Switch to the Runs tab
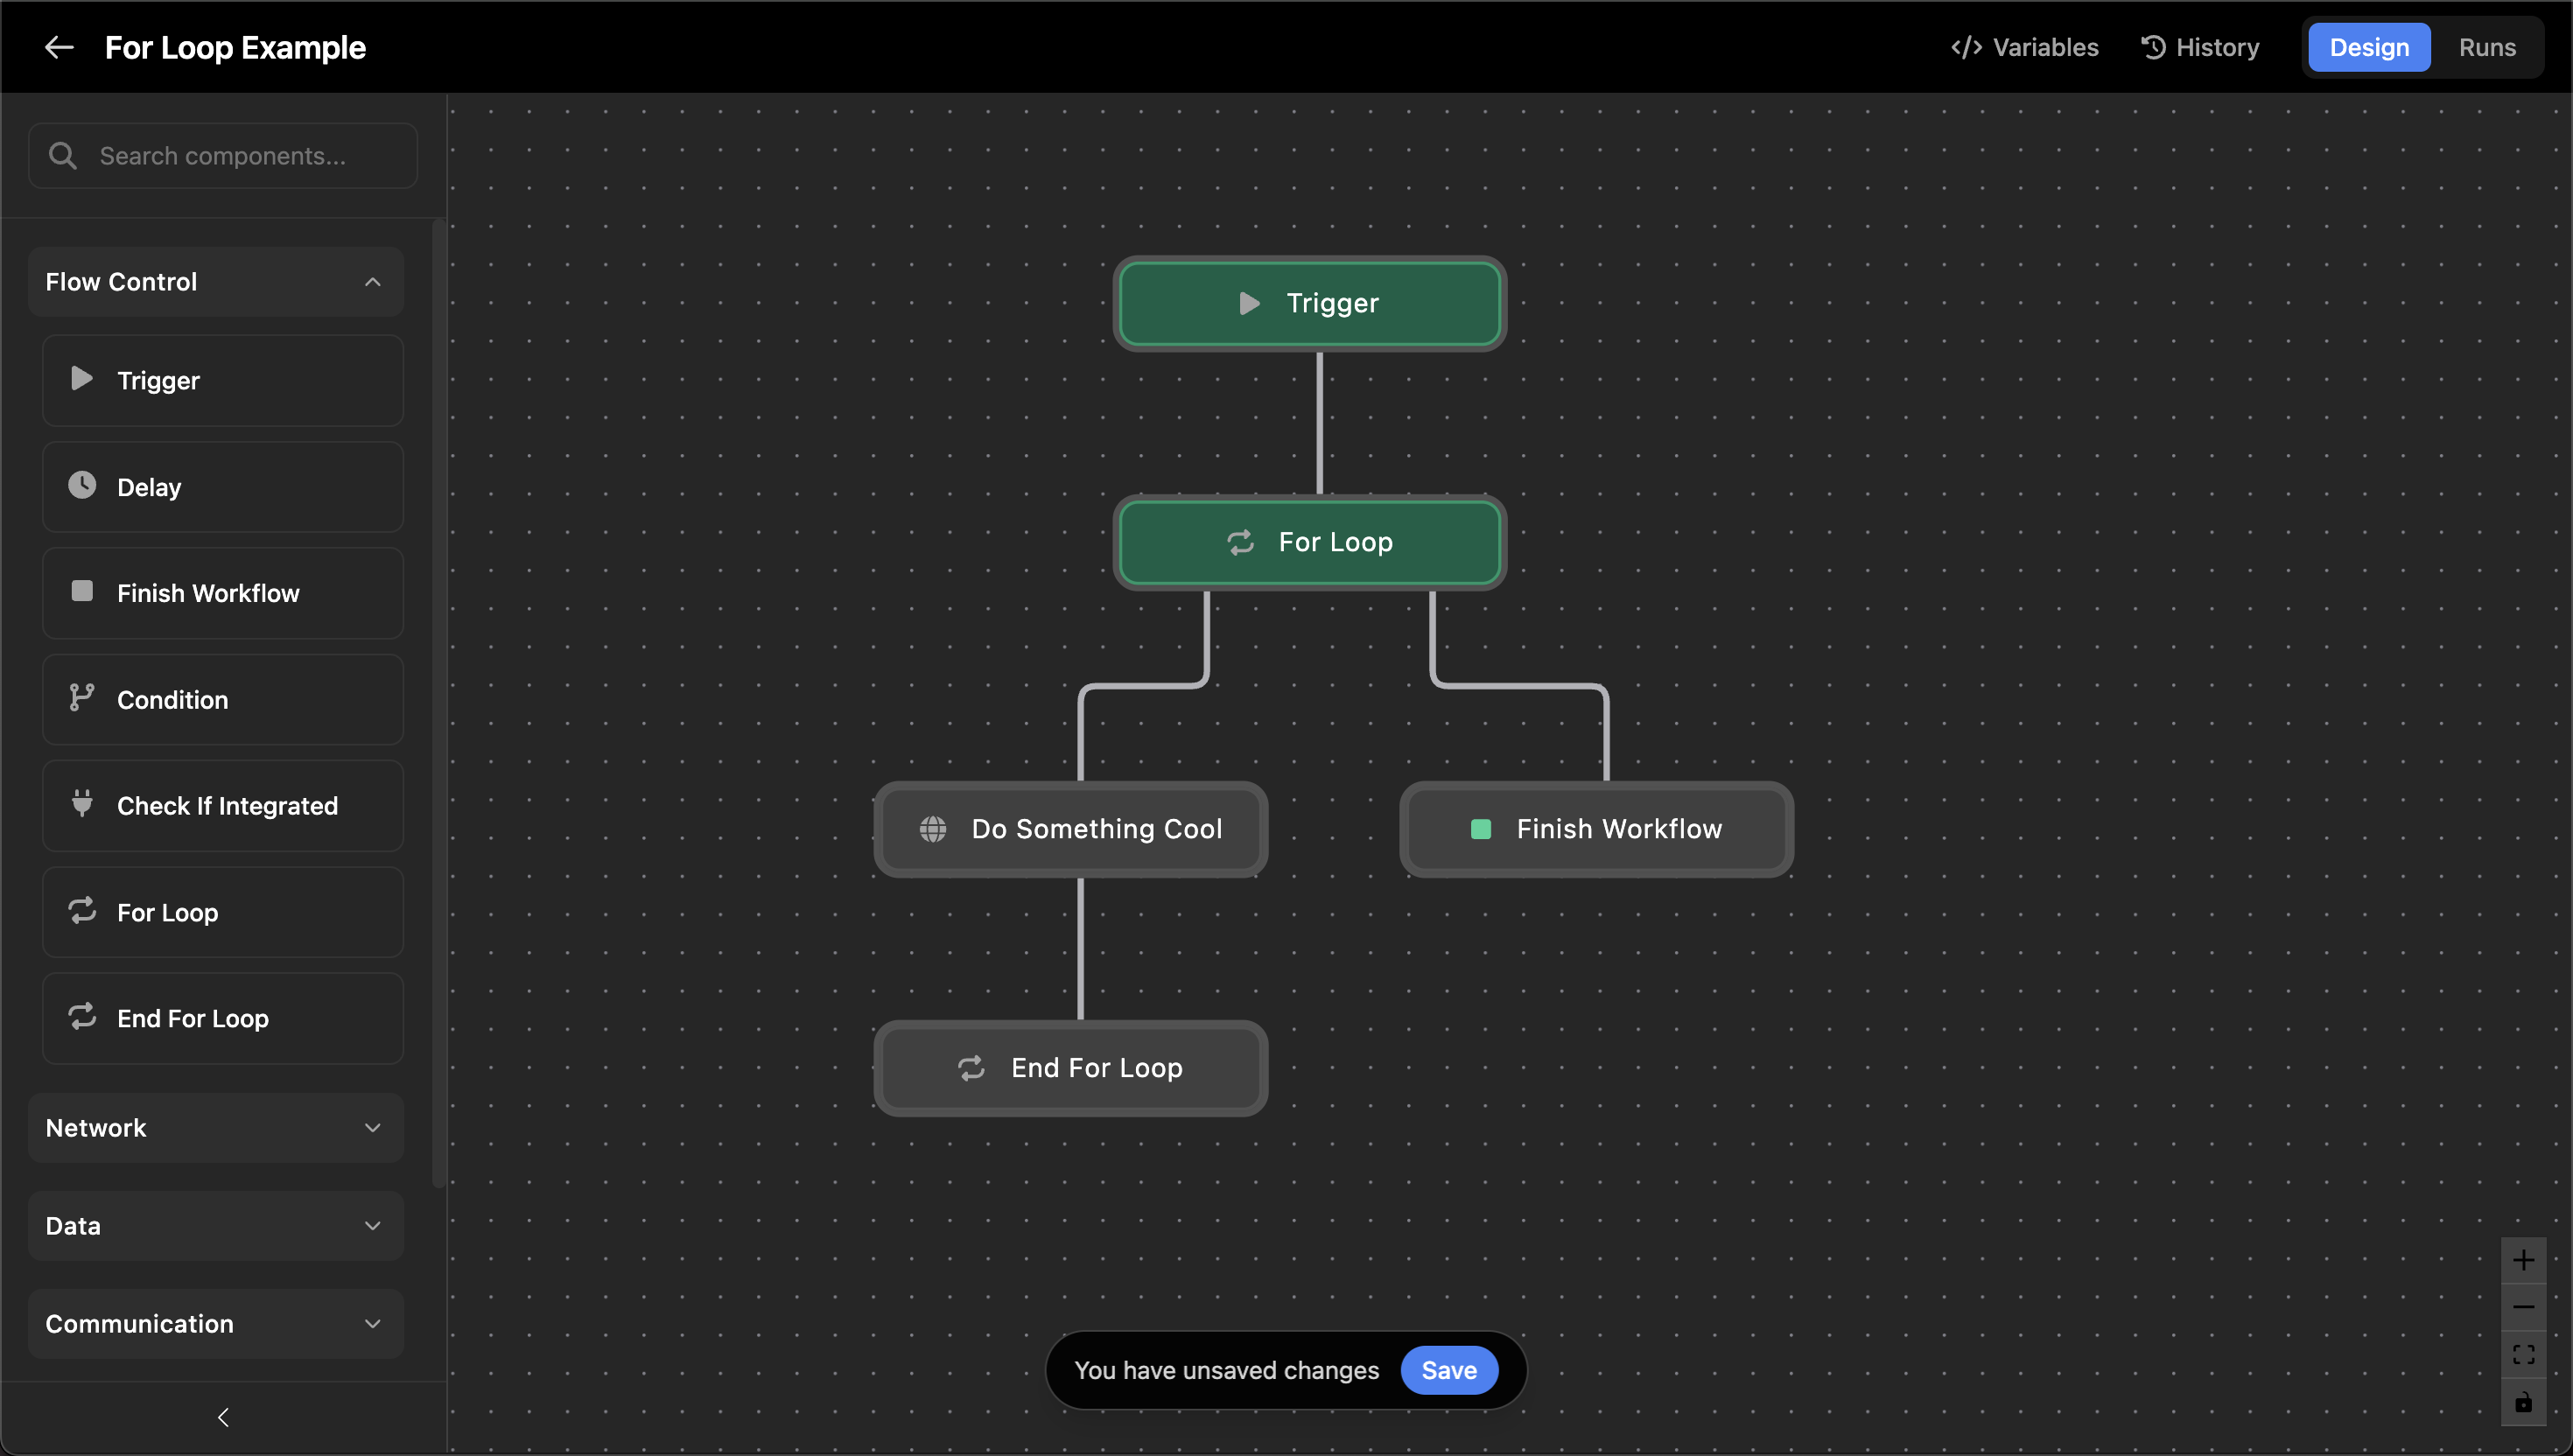Screen dimensions: 2573x1456 coord(2486,47)
